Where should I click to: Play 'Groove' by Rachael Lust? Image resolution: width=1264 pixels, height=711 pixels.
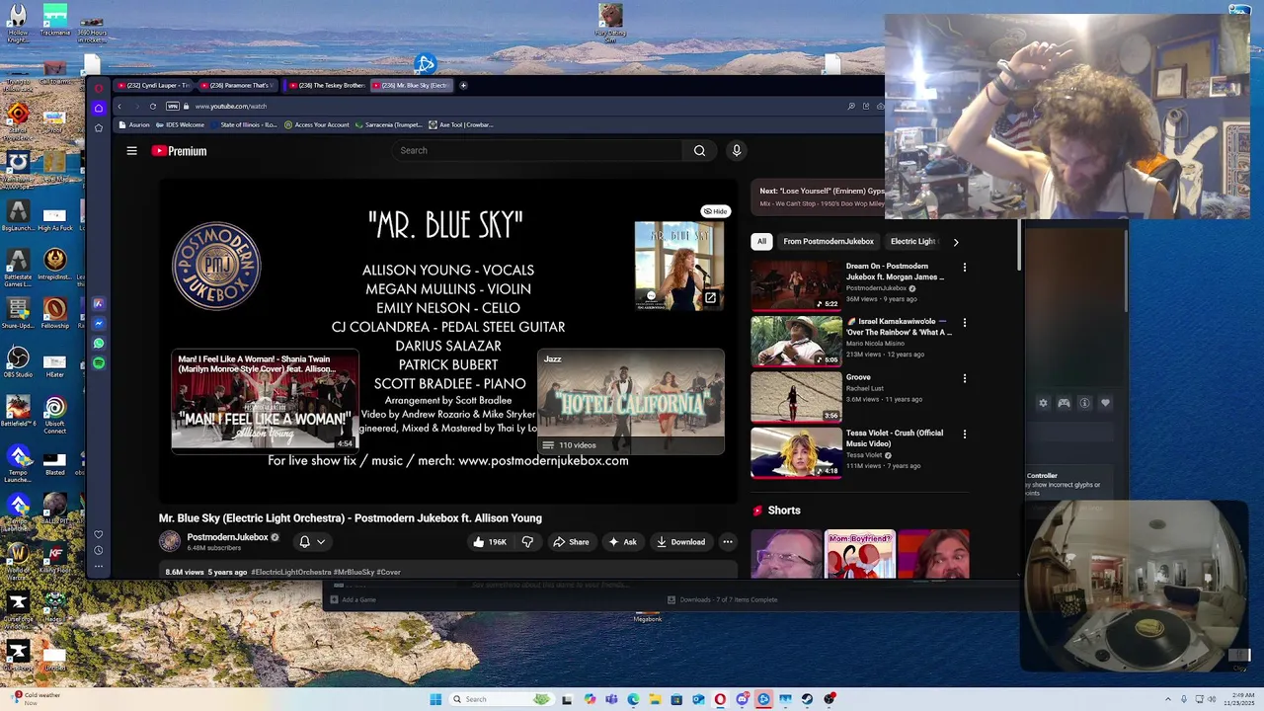796,396
